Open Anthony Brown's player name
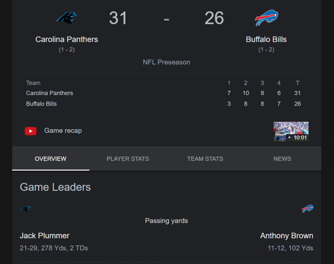 286,236
